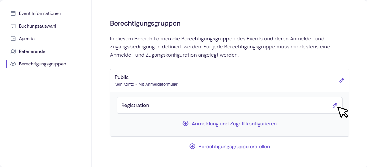Click the Agenda calendar grid icon
The width and height of the screenshot is (367, 167).
(13, 39)
